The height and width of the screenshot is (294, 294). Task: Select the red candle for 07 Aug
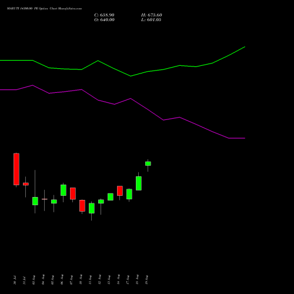[73, 193]
